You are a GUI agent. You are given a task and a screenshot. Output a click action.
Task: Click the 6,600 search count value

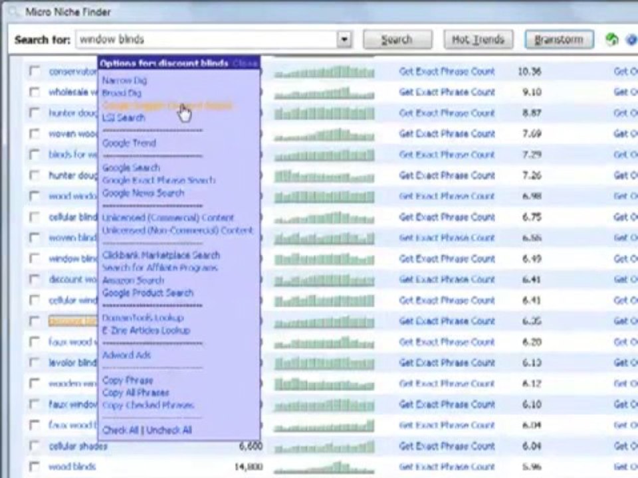251,446
